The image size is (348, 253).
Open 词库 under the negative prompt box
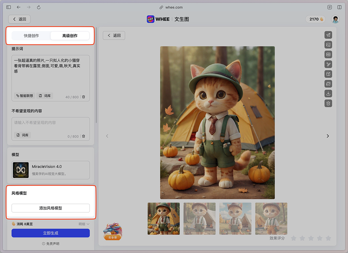(22, 135)
